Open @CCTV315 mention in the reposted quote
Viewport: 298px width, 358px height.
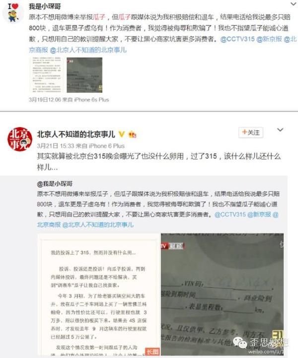[x=230, y=215]
